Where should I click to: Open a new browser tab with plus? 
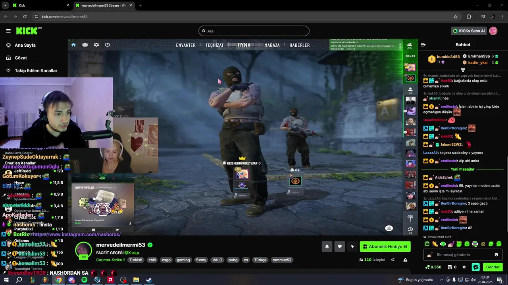tap(140, 6)
